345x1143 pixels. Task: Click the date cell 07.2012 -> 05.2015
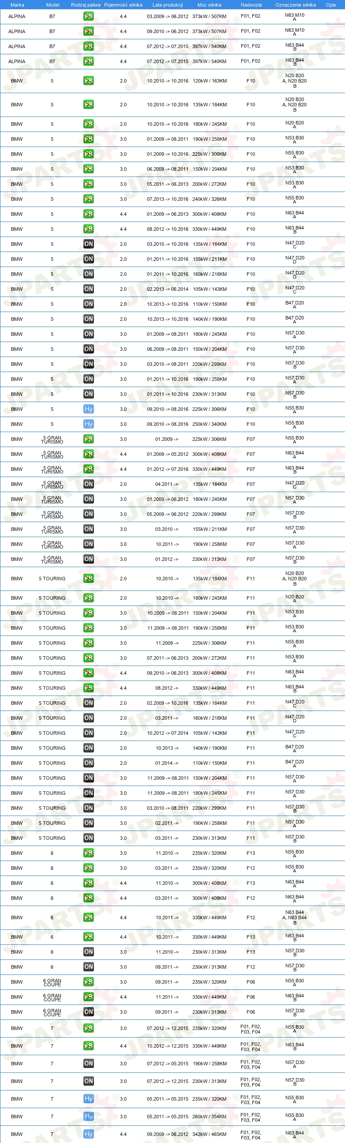(168, 1064)
